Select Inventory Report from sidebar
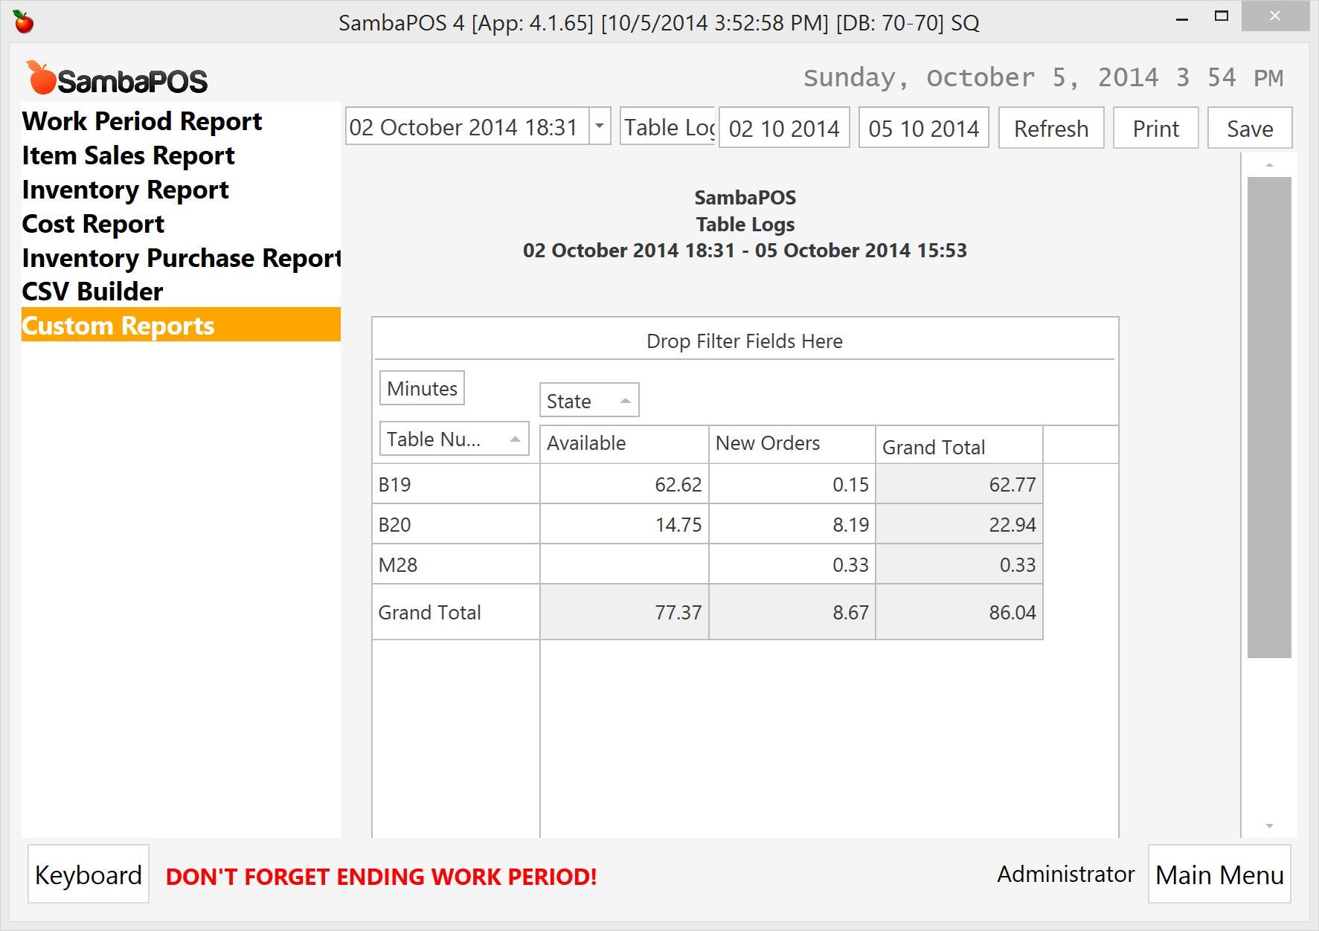This screenshot has height=931, width=1319. (x=125, y=190)
